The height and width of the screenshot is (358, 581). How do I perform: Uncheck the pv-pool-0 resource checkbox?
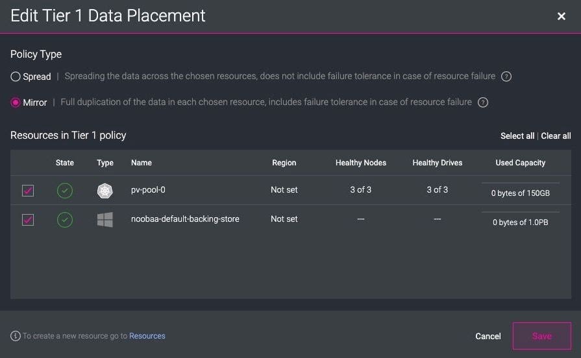click(x=28, y=191)
